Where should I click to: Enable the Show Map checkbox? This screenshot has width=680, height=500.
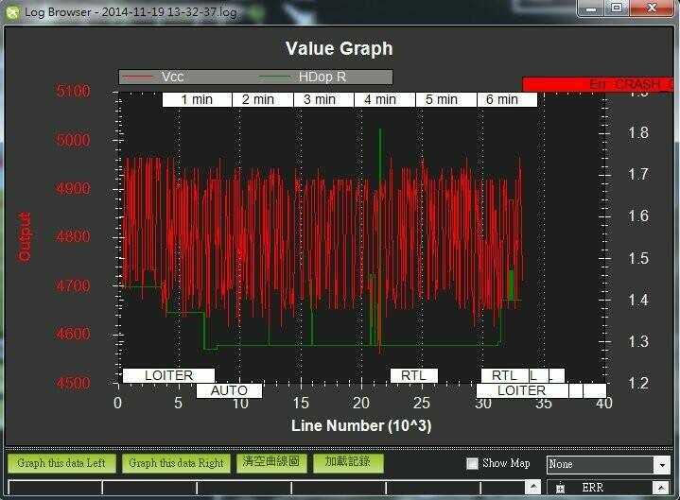[473, 464]
